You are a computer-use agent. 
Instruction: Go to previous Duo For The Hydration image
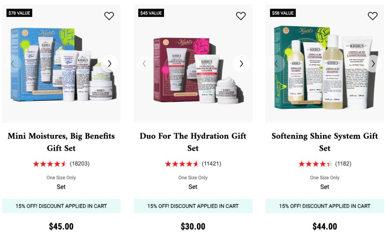(x=144, y=64)
